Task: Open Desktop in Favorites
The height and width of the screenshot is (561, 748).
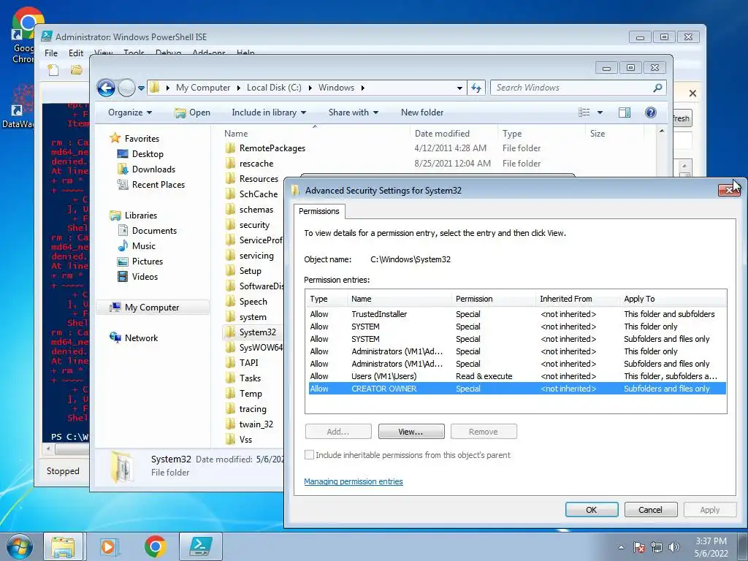Action: click(148, 154)
